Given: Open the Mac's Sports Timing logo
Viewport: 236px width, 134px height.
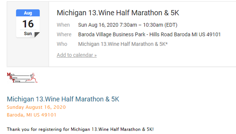Looking at the screenshot, I should pos(22,78).
